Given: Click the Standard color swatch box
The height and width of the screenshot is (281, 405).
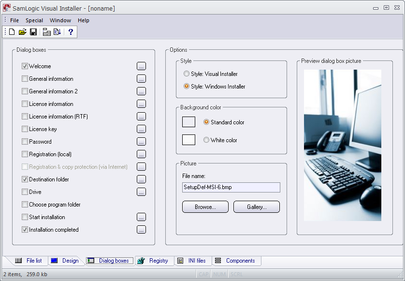Looking at the screenshot, I should pos(189,122).
